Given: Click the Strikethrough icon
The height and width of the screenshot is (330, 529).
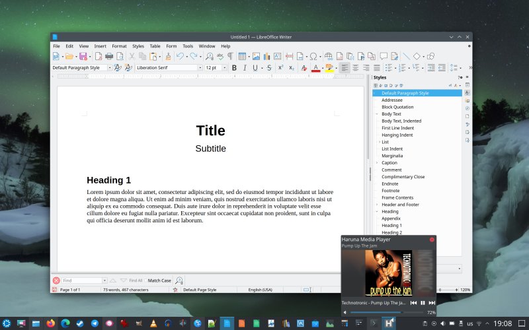Looking at the screenshot, I should point(269,68).
